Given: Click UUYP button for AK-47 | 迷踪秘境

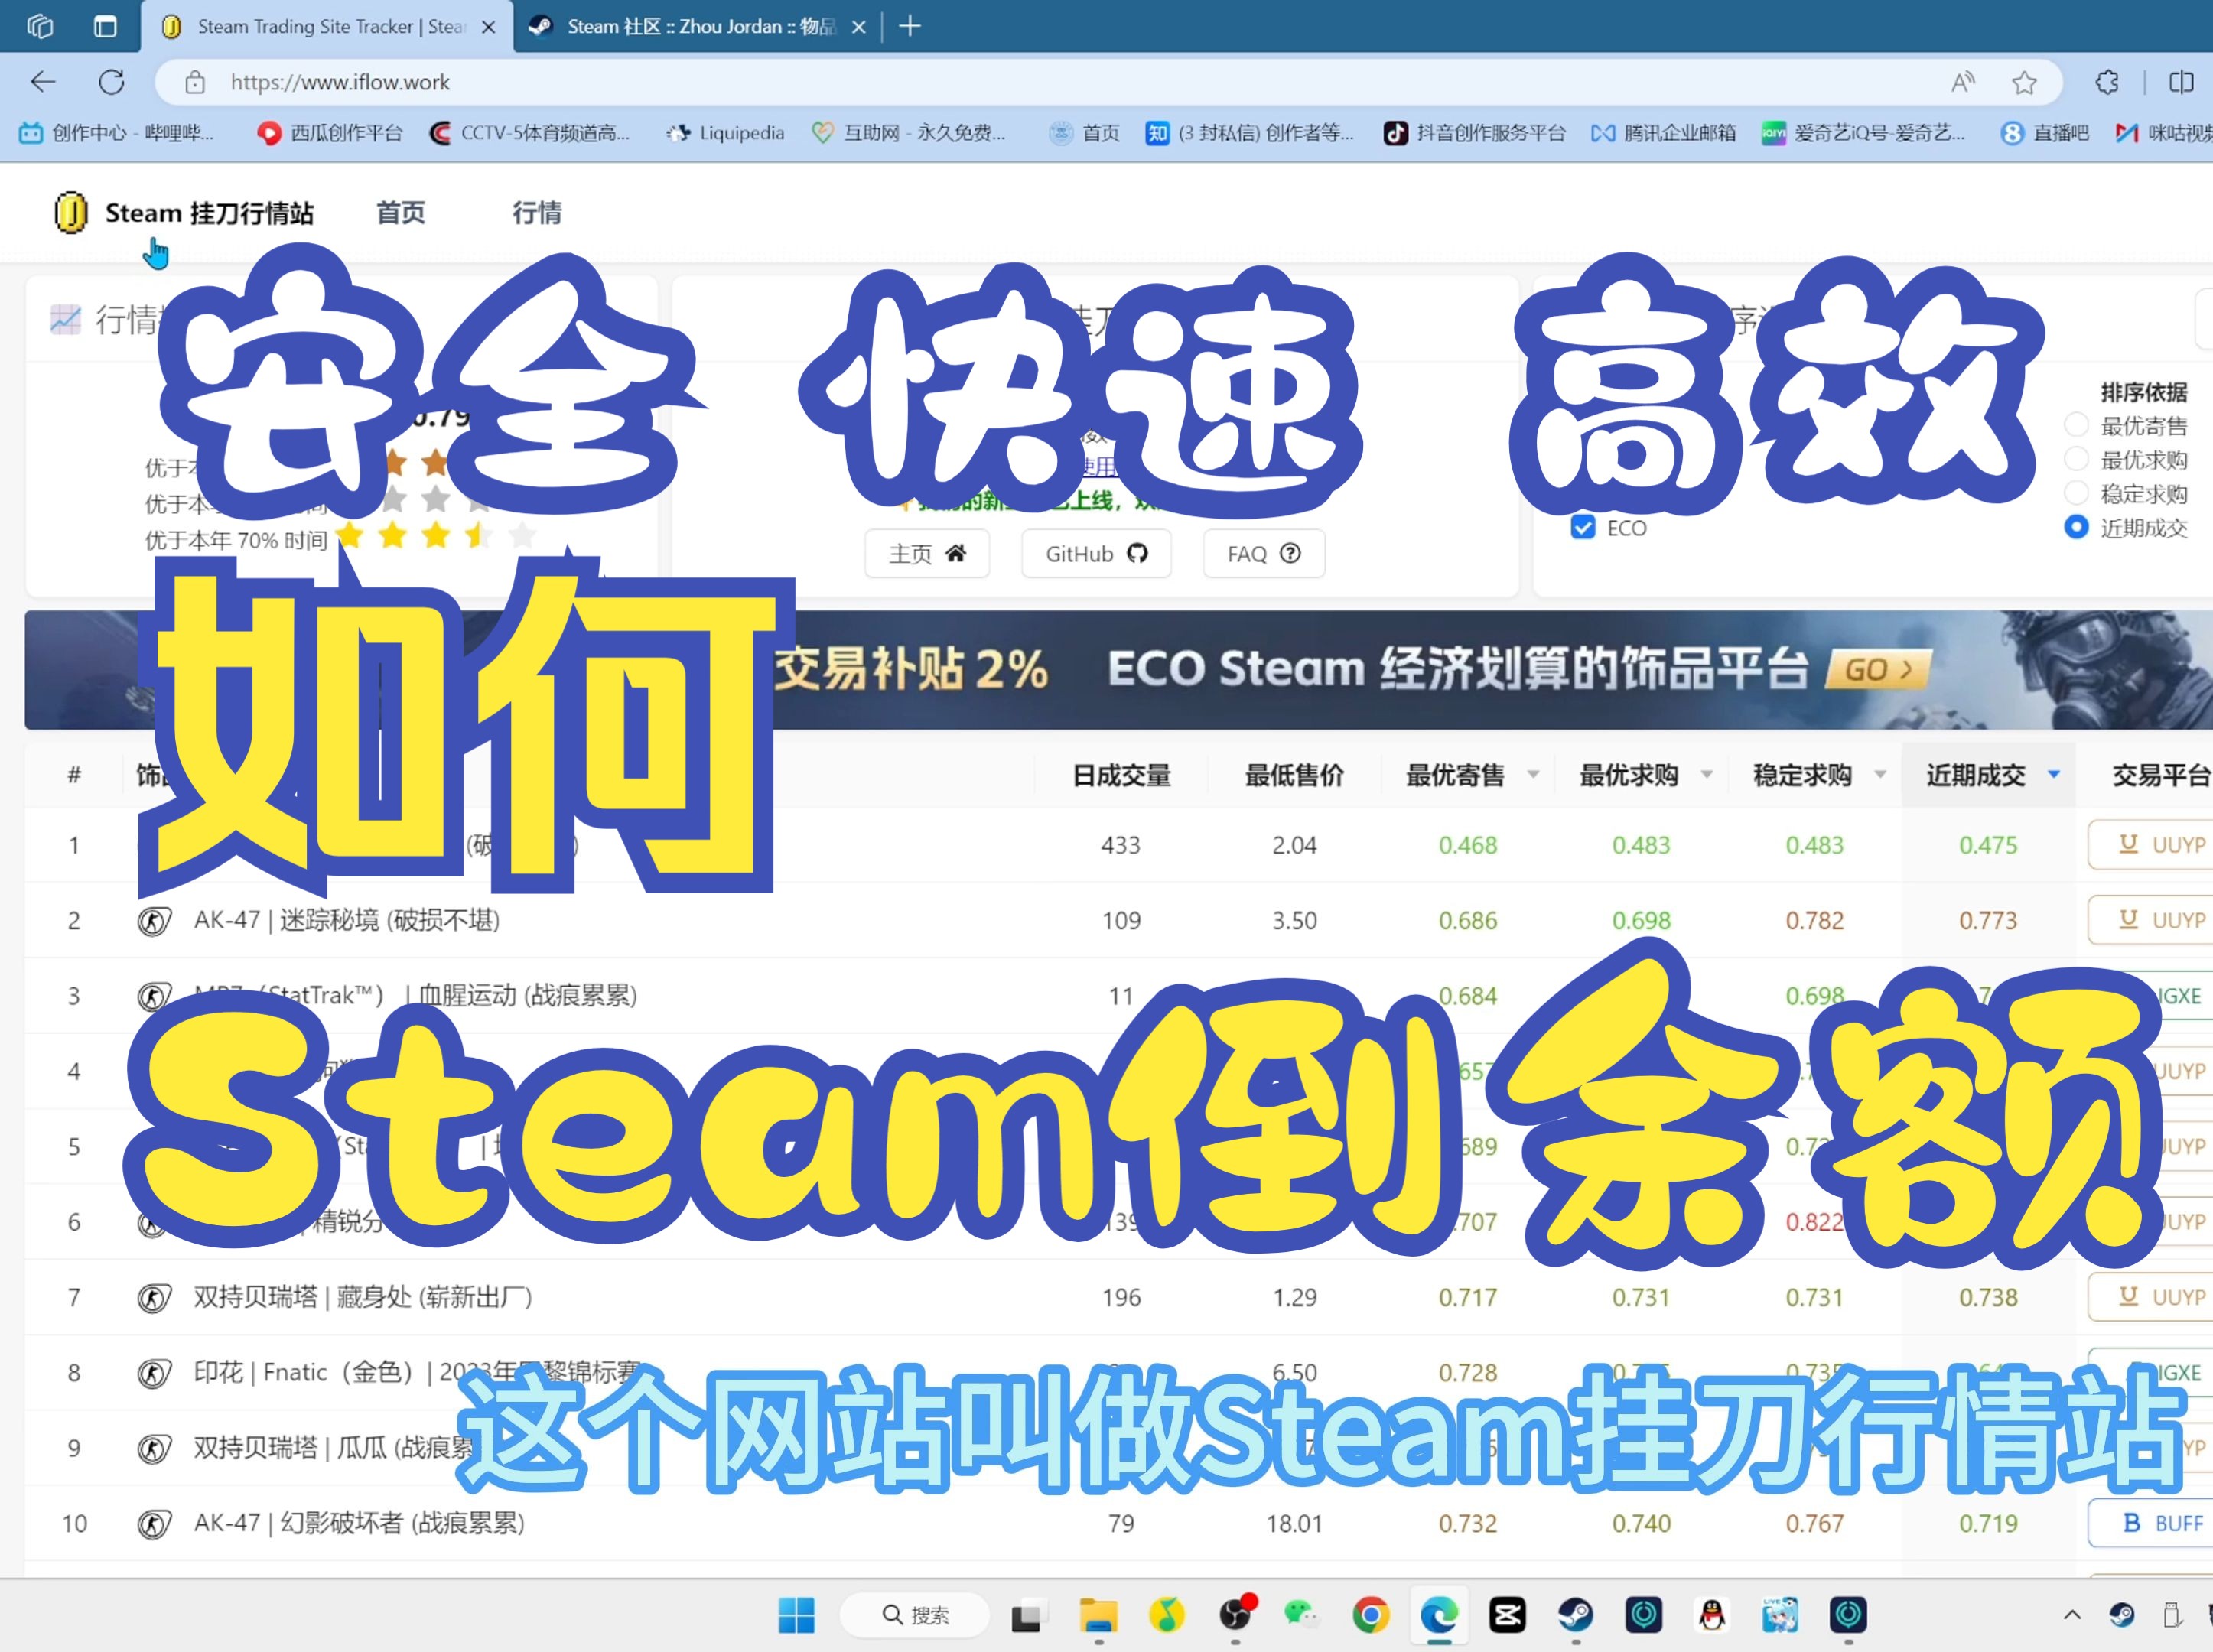Looking at the screenshot, I should tap(2150, 920).
